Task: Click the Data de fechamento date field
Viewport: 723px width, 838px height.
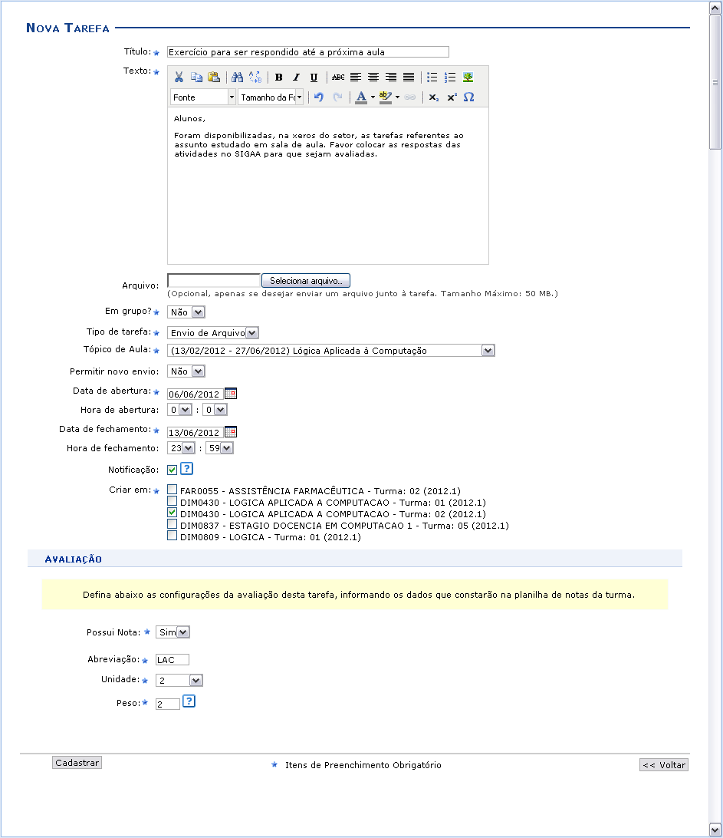Action: 195,432
